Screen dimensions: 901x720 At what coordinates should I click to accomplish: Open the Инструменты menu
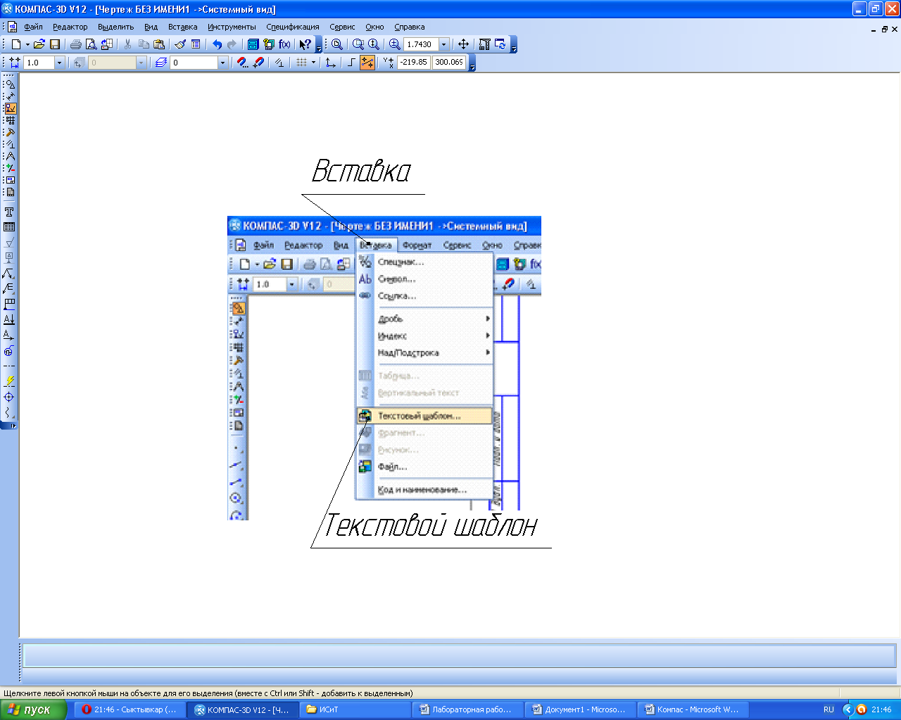[x=232, y=27]
